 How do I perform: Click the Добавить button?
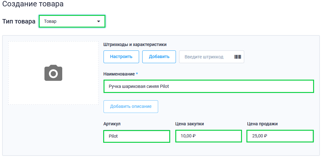[x=159, y=57]
